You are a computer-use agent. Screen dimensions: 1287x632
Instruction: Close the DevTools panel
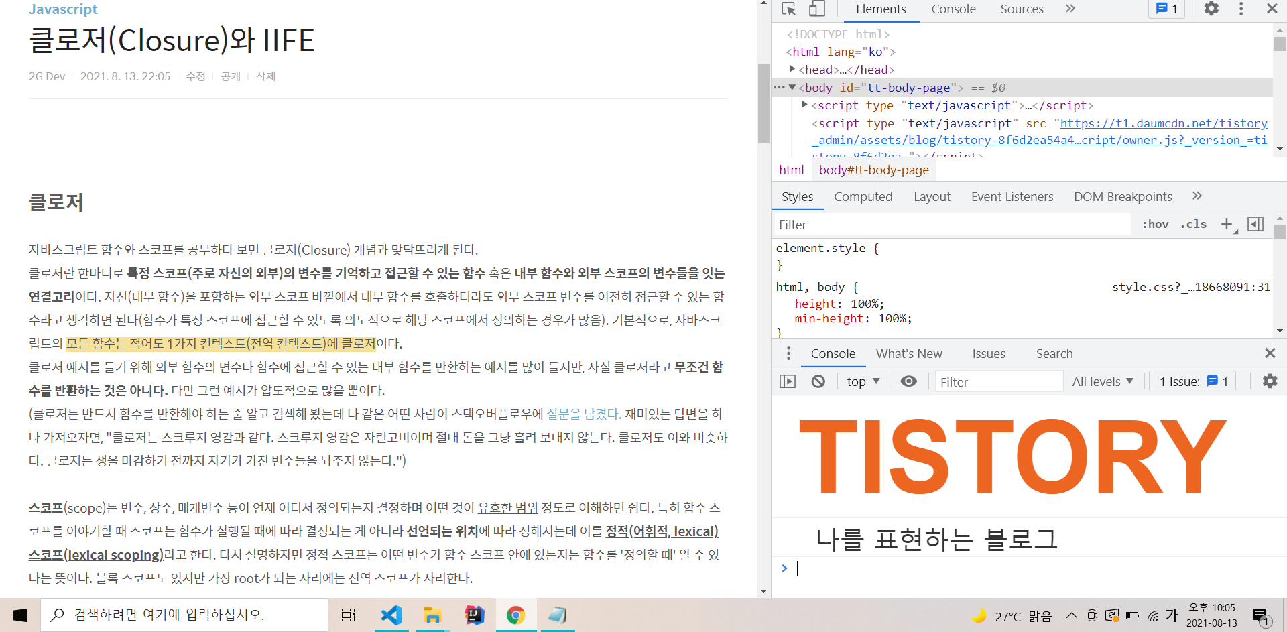click(x=1272, y=9)
